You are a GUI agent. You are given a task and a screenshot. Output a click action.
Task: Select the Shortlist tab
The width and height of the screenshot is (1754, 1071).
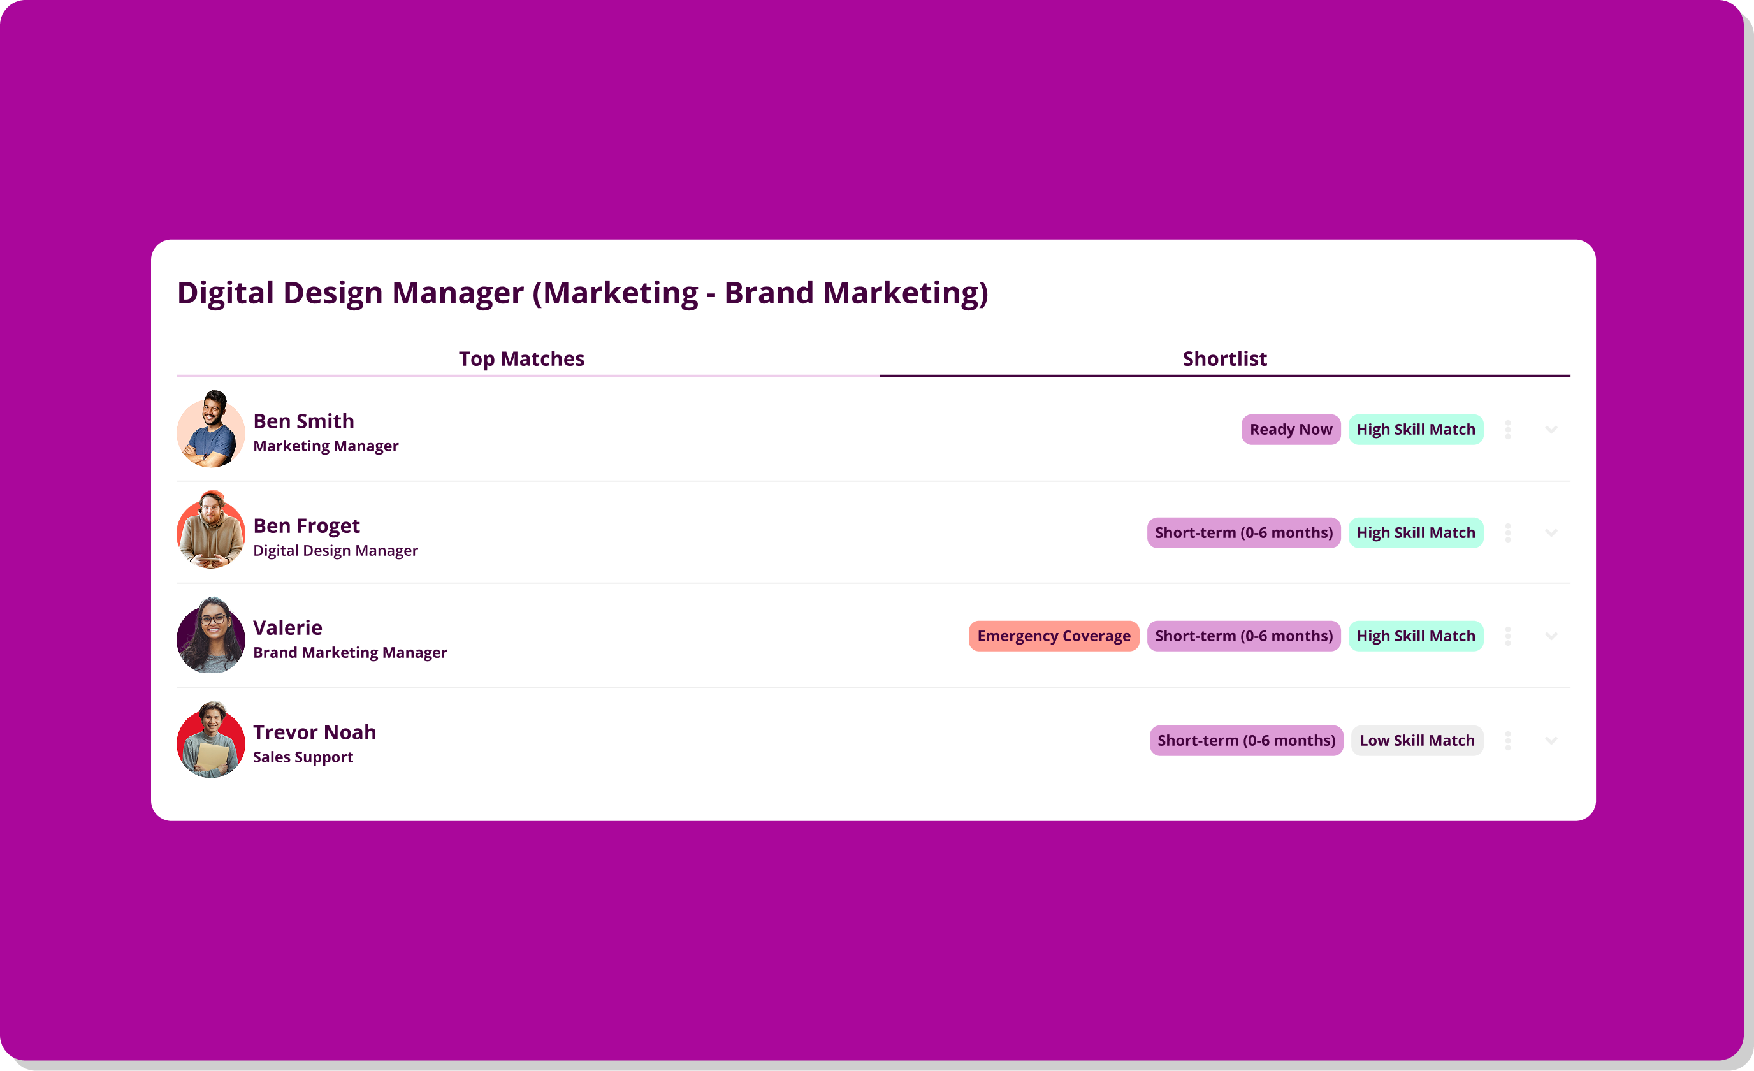[x=1224, y=358]
